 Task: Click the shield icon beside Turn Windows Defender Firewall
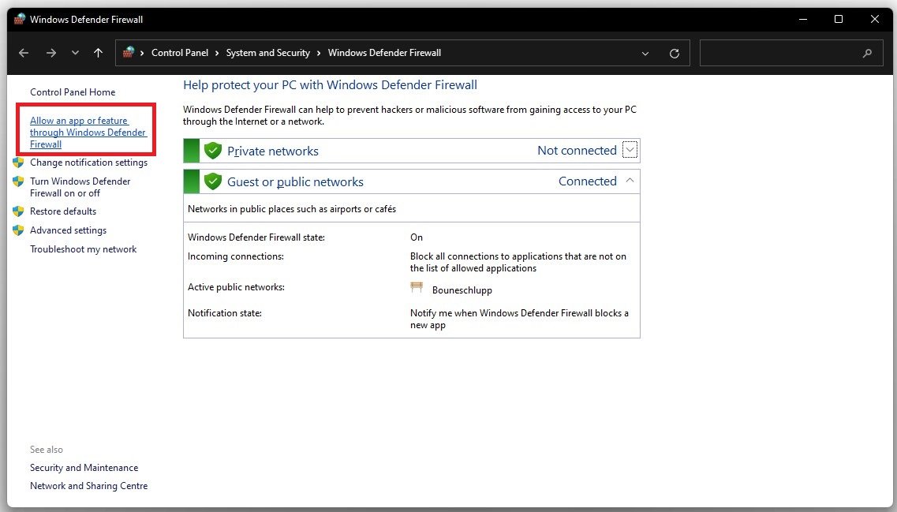click(18, 181)
